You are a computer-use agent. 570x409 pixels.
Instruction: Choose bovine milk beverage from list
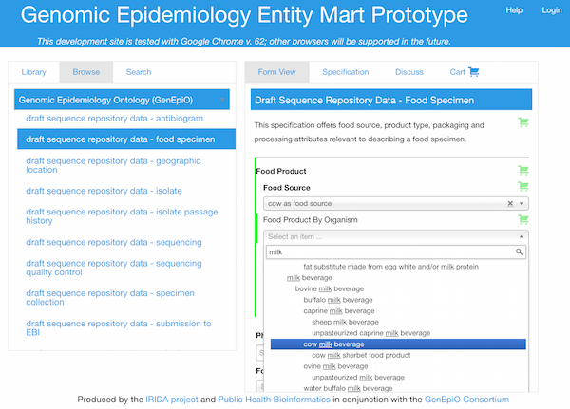(x=330, y=288)
